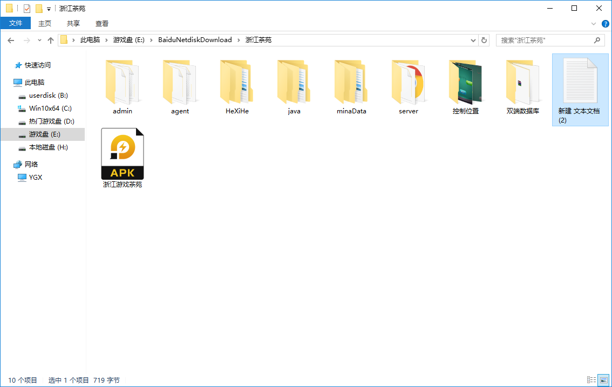This screenshot has width=612, height=387.
Task: Open recent locations dropdown arrow
Action: pyautogui.click(x=39, y=40)
